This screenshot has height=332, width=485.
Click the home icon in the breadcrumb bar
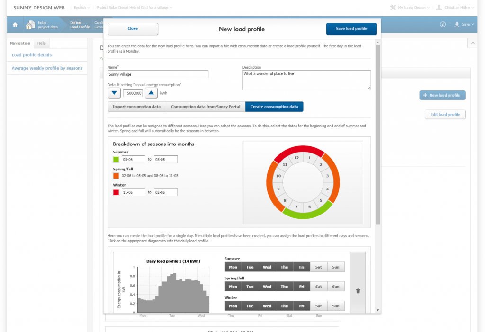(x=15, y=25)
